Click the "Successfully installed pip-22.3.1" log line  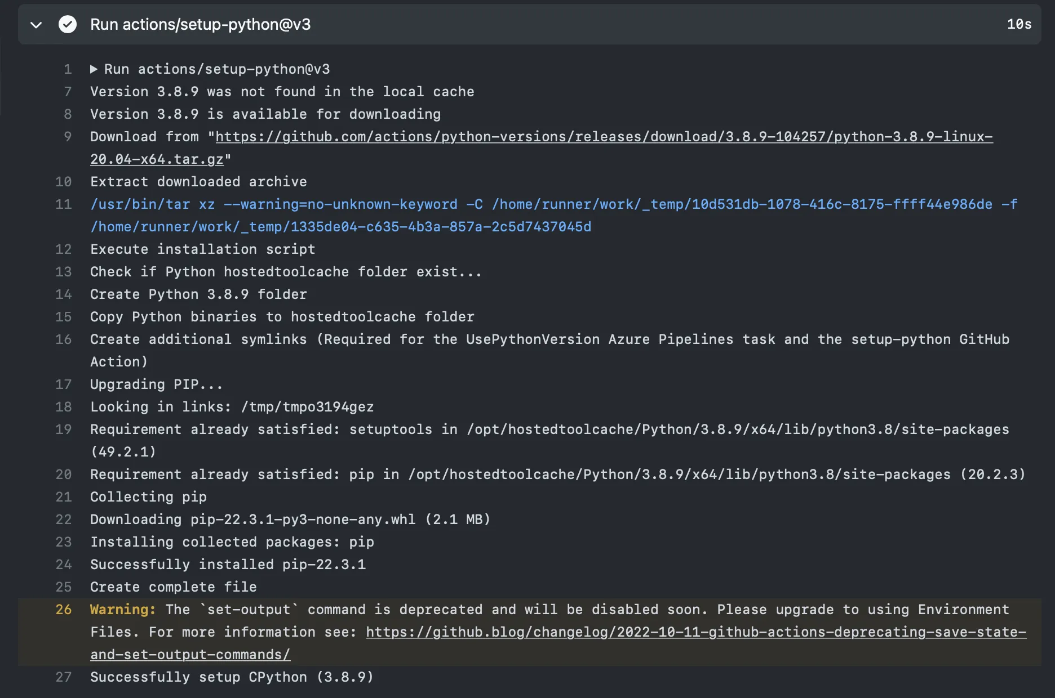(228, 565)
